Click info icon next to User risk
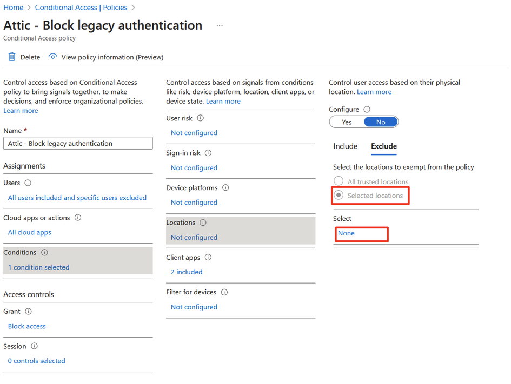511x384 pixels. [200, 118]
